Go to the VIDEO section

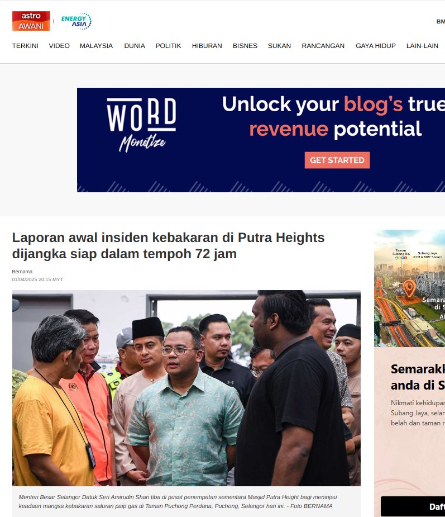click(59, 46)
